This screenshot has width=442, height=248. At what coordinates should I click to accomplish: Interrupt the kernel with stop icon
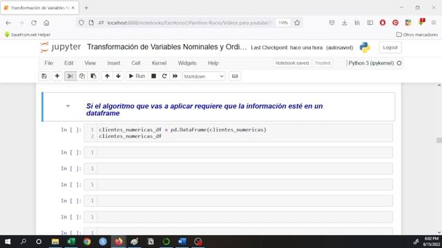[153, 76]
